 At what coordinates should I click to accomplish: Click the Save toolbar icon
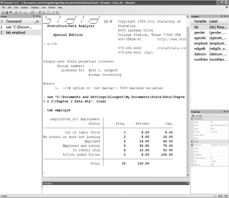pos(6,12)
